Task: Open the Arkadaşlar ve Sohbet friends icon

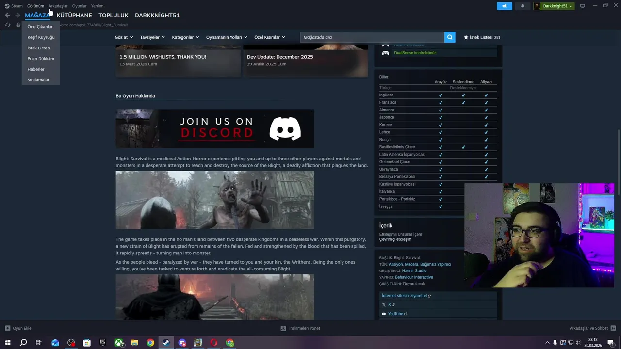Action: pyautogui.click(x=613, y=328)
